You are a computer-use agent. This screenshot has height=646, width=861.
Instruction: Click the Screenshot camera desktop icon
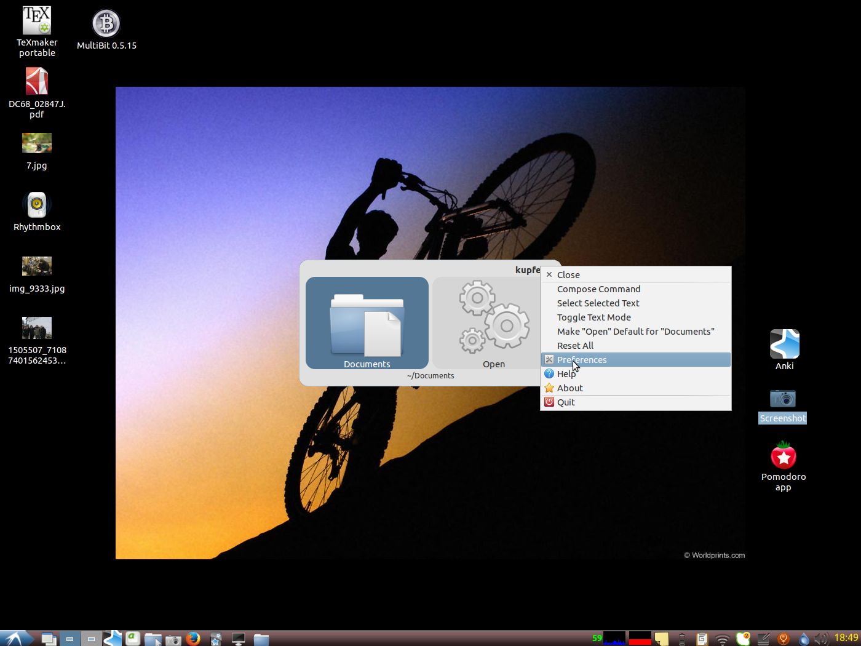point(782,397)
